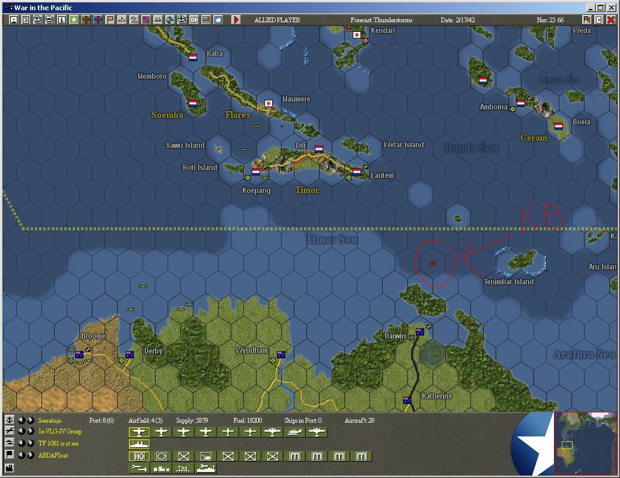Click the repair ship shipyard icon
Image resolution: width=620 pixels, height=478 pixels.
205,468
